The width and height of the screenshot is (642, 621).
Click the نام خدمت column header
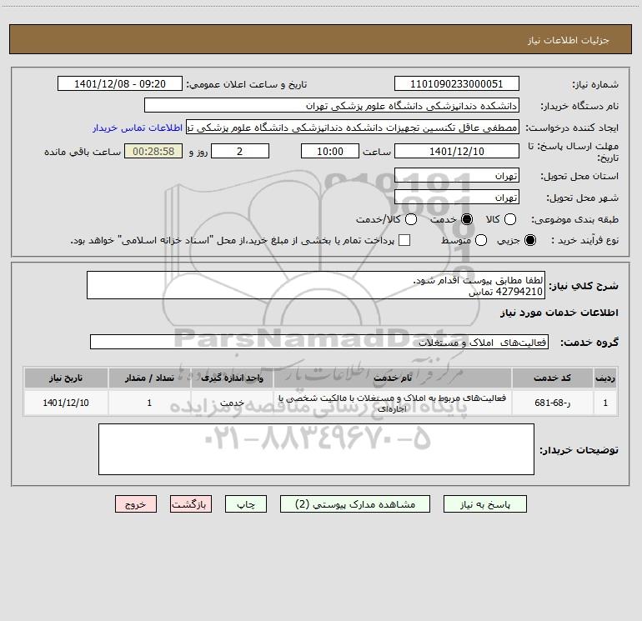point(392,378)
